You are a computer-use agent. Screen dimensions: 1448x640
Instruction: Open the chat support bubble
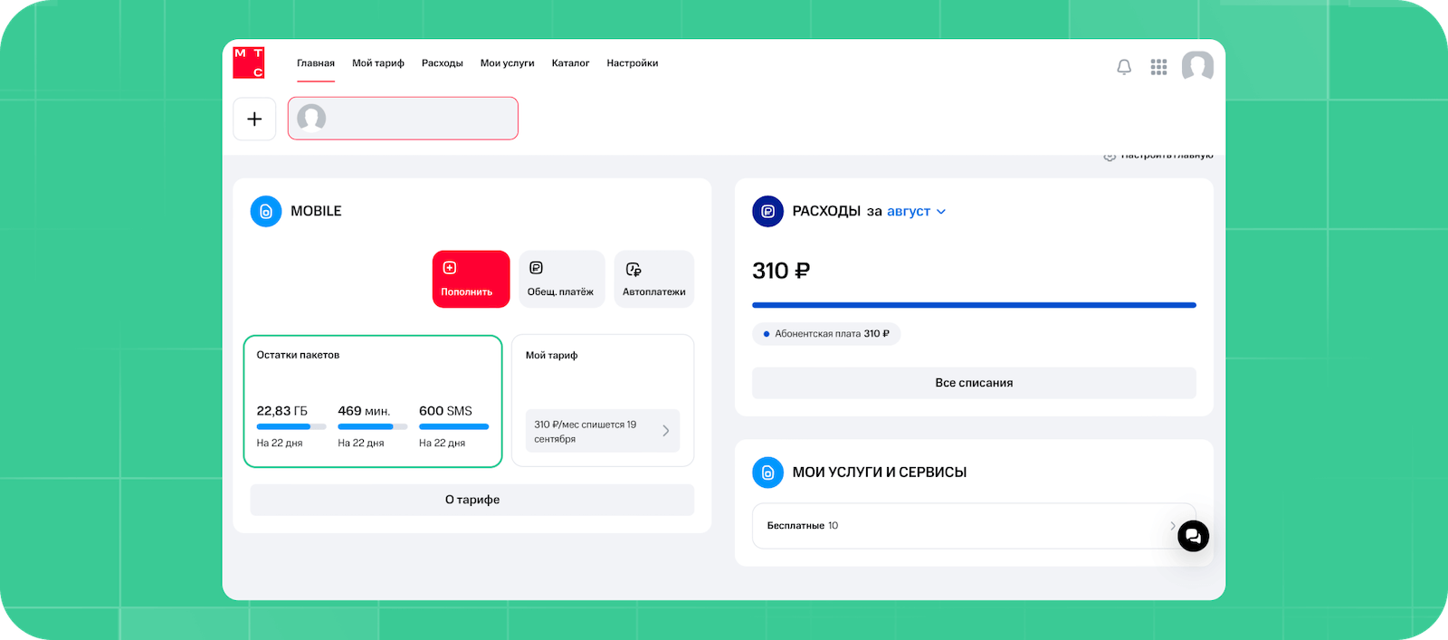tap(1193, 536)
